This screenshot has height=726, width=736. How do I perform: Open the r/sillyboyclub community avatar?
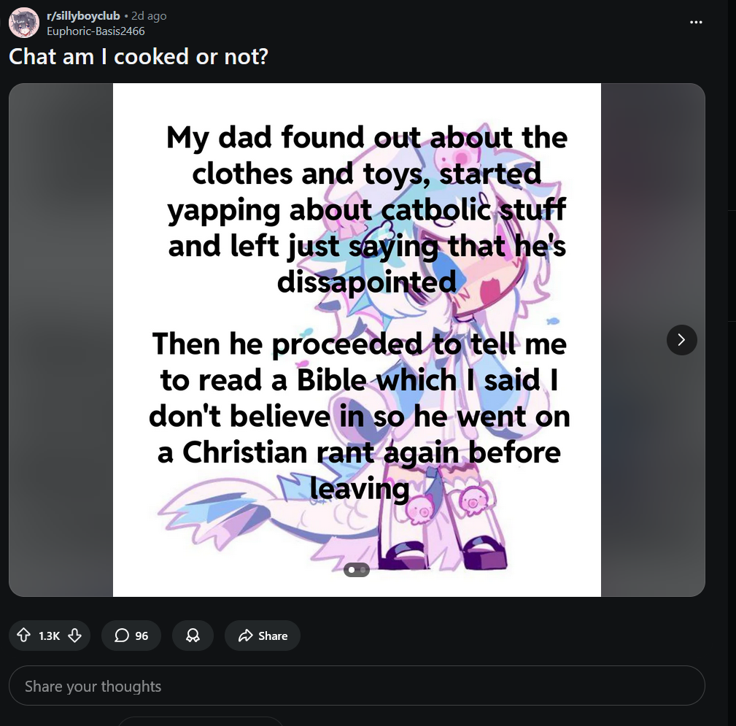click(23, 23)
